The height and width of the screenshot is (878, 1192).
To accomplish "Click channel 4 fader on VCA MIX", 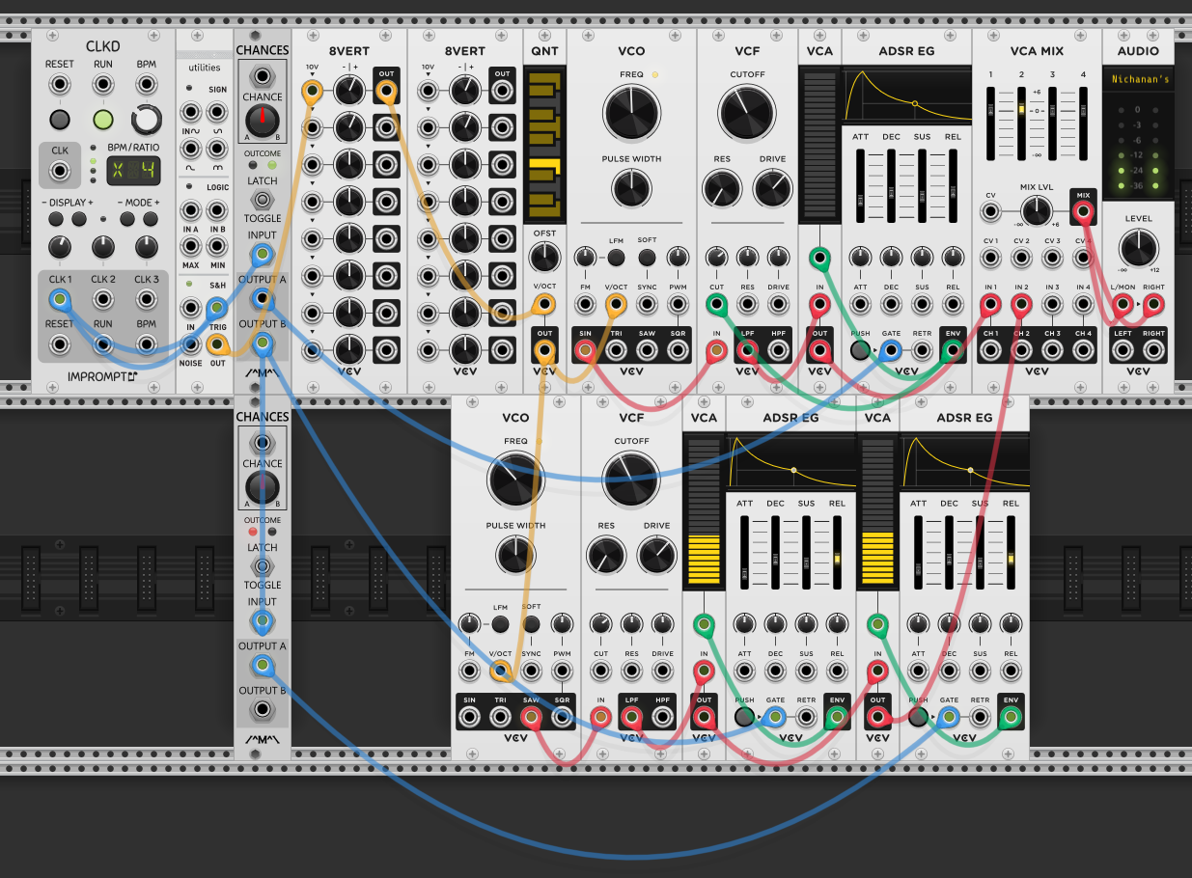I will pos(1082,123).
